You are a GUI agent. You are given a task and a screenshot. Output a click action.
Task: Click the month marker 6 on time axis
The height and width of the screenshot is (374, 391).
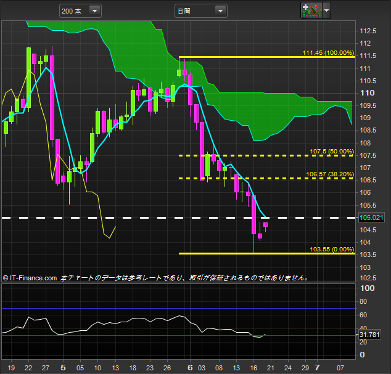(x=191, y=367)
